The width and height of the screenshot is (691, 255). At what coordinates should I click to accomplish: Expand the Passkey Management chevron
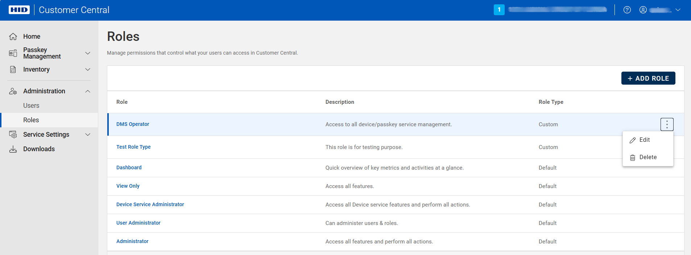click(x=88, y=53)
